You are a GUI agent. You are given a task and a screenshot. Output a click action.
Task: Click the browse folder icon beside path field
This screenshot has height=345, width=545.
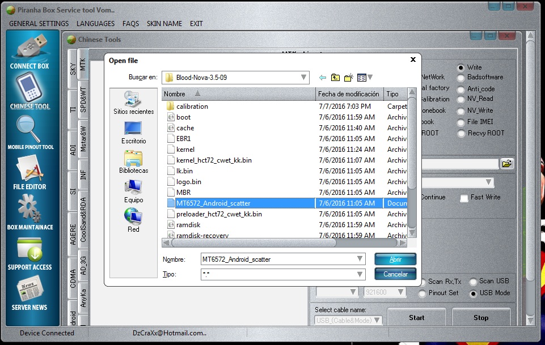(x=506, y=164)
